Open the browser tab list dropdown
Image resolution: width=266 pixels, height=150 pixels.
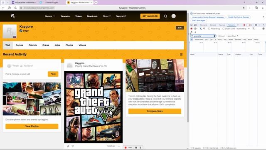(x=7, y=2)
